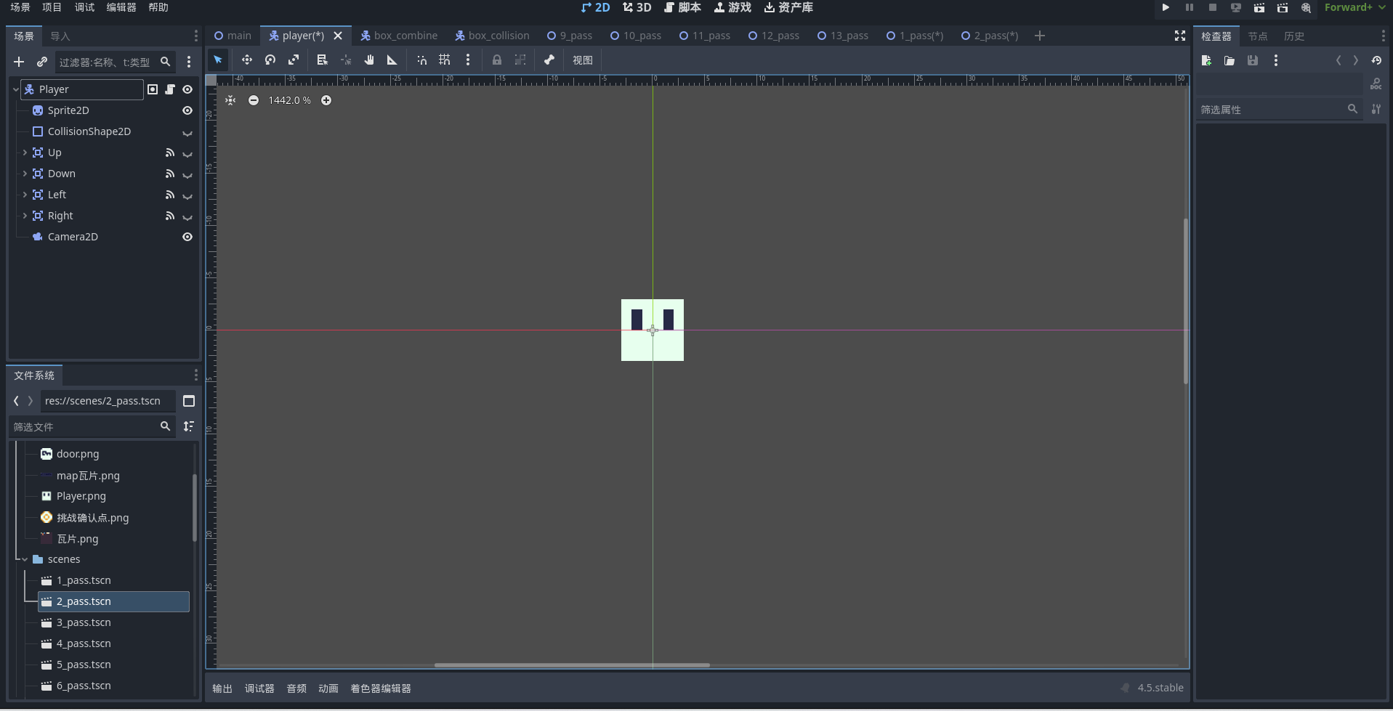
Task: Collapse the scenes folder
Action: pos(25,559)
